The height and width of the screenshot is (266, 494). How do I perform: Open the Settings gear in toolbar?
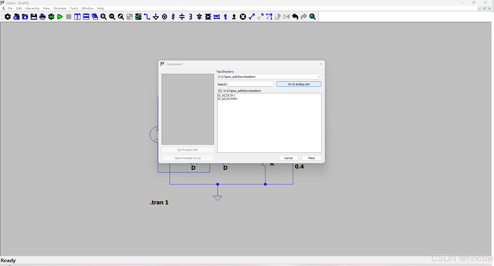pos(8,17)
